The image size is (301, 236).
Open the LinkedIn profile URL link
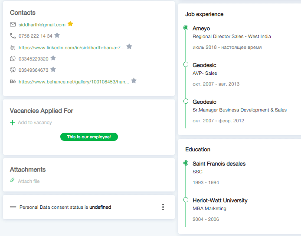pyautogui.click(x=71, y=48)
